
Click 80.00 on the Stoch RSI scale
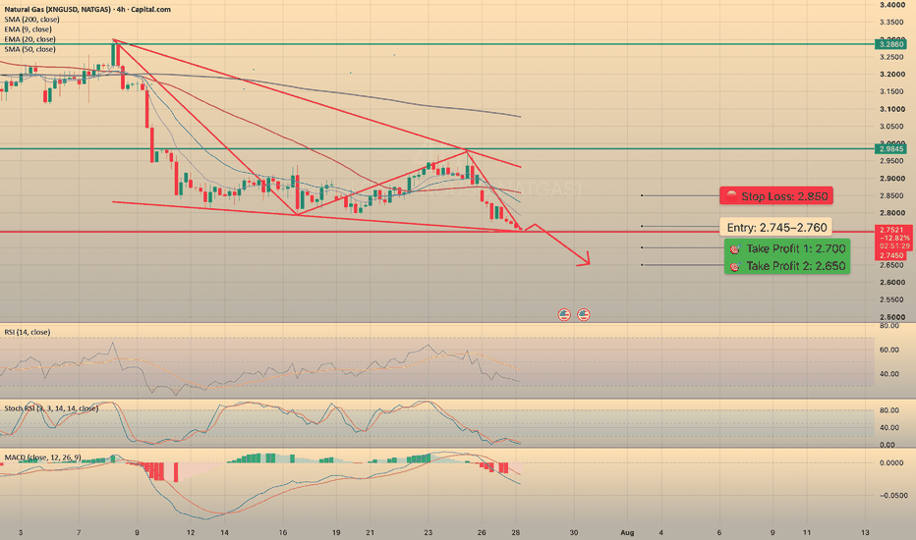pos(889,410)
